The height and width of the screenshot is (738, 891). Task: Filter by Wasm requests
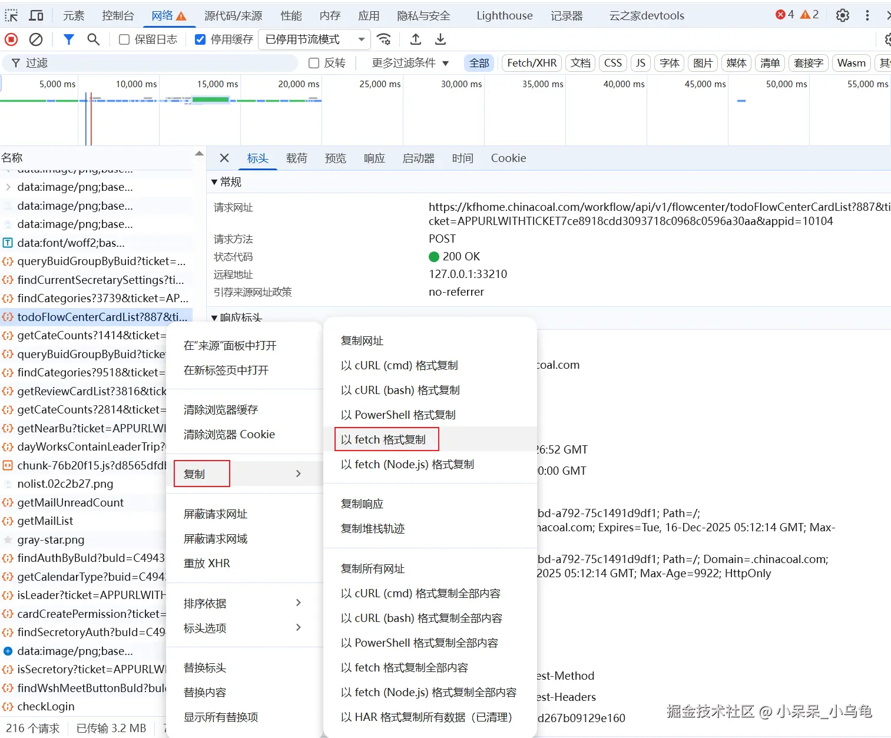pyautogui.click(x=852, y=63)
